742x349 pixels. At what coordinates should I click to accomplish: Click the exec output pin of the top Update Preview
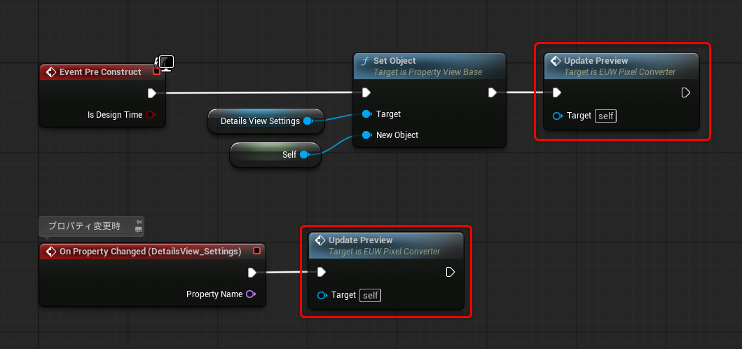(686, 93)
